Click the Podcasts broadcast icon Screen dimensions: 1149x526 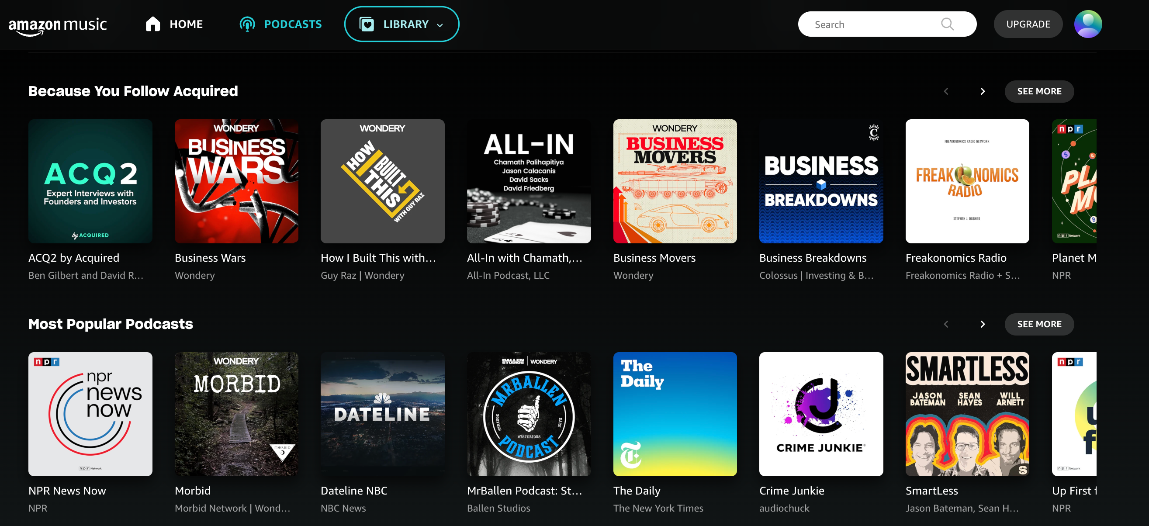[x=247, y=24]
